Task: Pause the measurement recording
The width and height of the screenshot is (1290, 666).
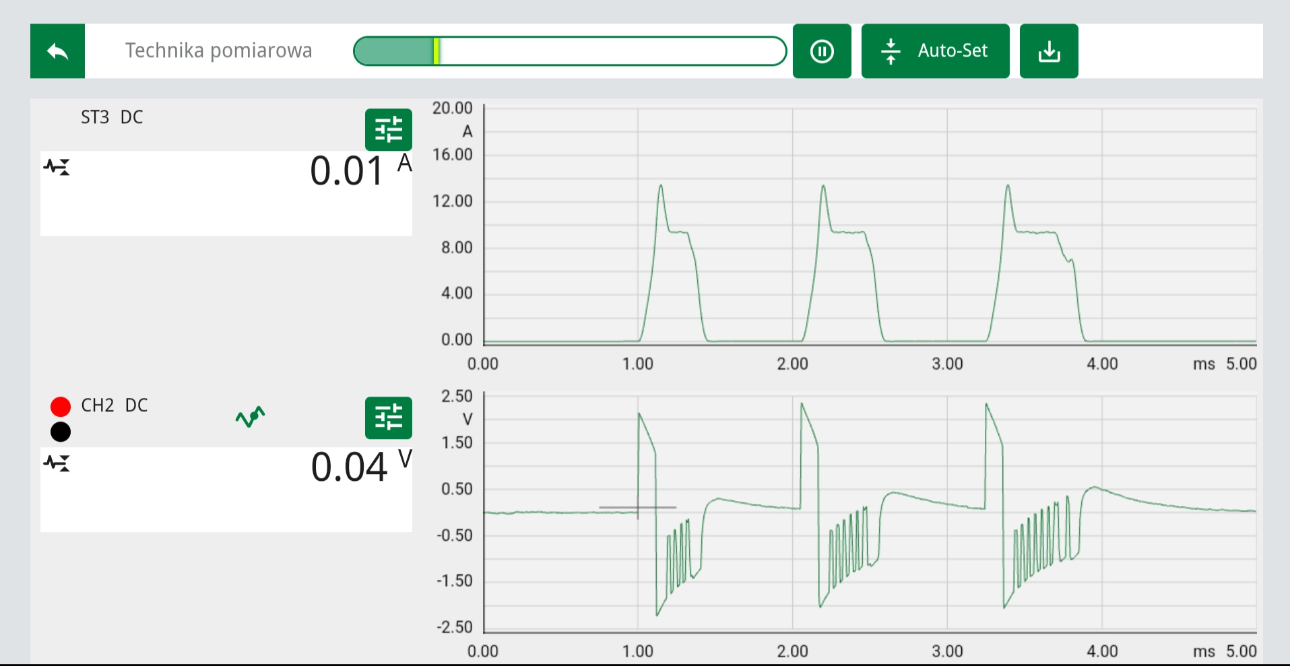Action: pos(822,51)
